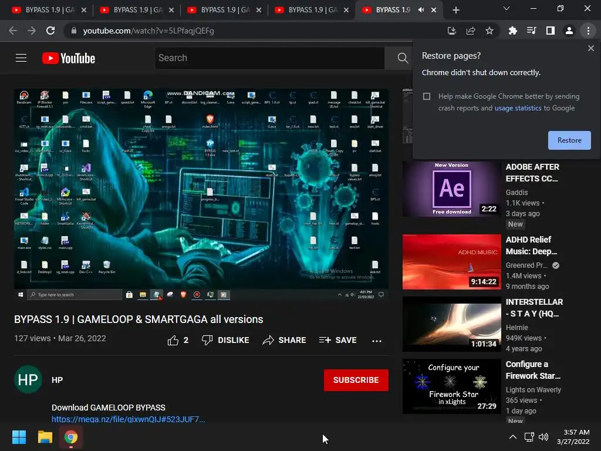Tick the crash reports checkbox
Image resolution: width=601 pixels, height=451 pixels.
(427, 96)
